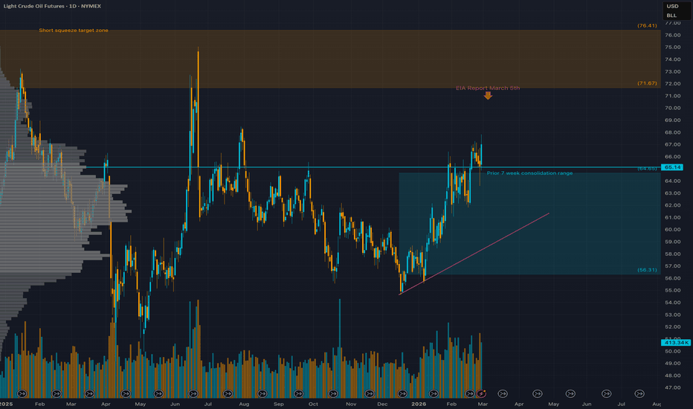Select the 'EIA Report March 5th' text
The width and height of the screenshot is (693, 409).
point(487,88)
